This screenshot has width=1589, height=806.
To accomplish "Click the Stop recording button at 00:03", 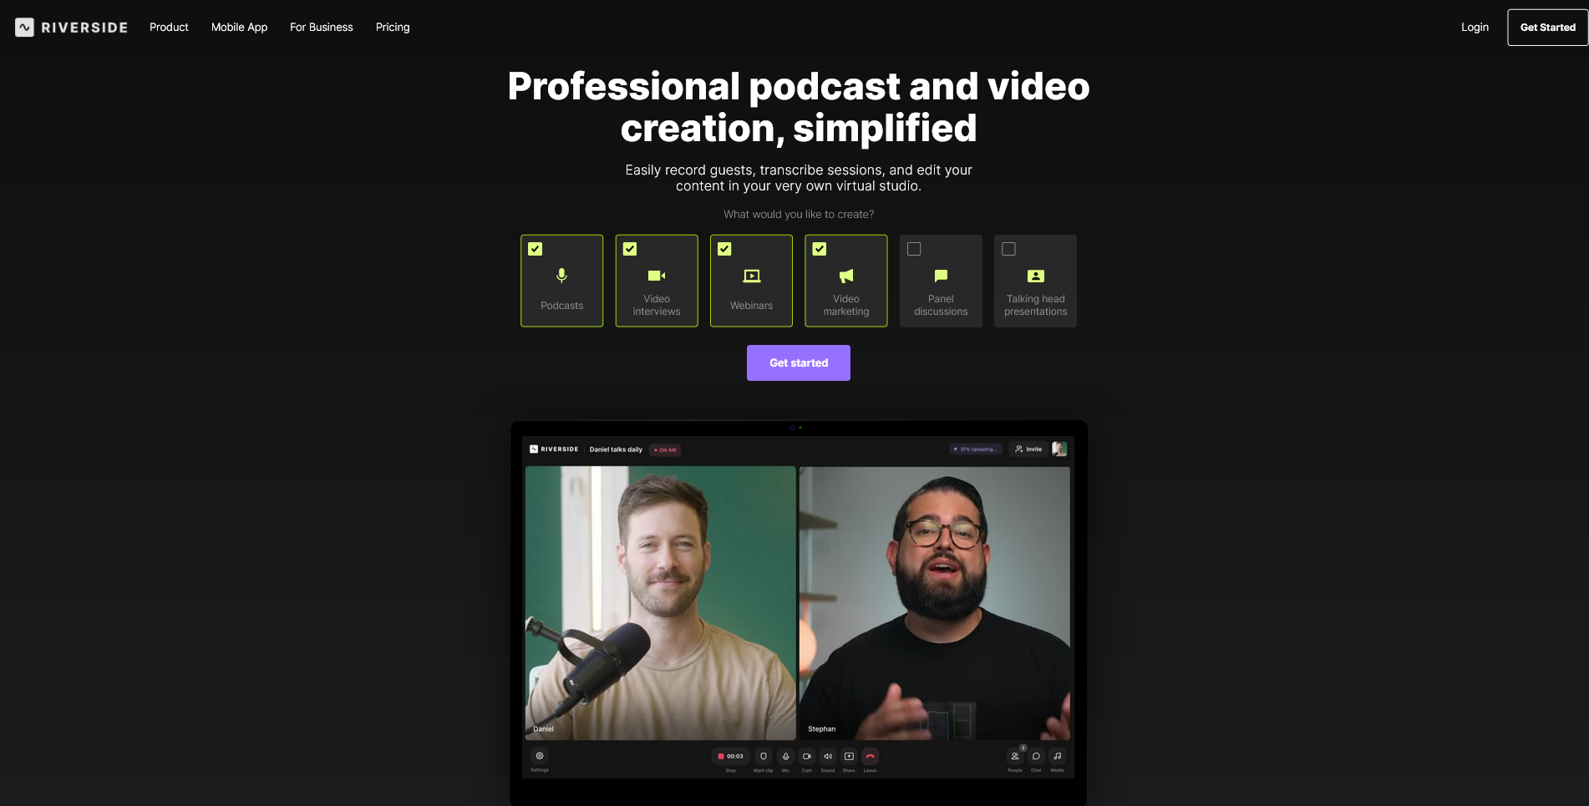I will tap(731, 756).
